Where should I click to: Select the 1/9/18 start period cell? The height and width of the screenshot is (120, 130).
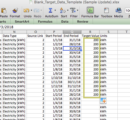click(x=54, y=74)
